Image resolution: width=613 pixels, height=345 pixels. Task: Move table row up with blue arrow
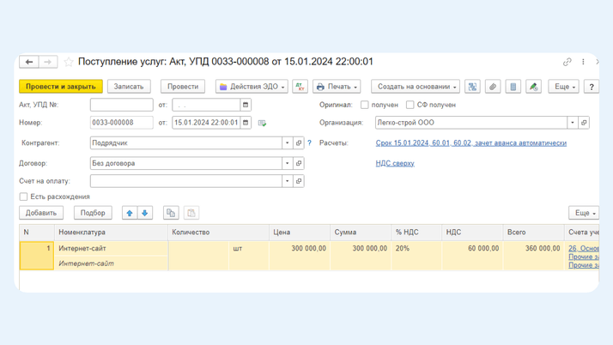(x=130, y=213)
